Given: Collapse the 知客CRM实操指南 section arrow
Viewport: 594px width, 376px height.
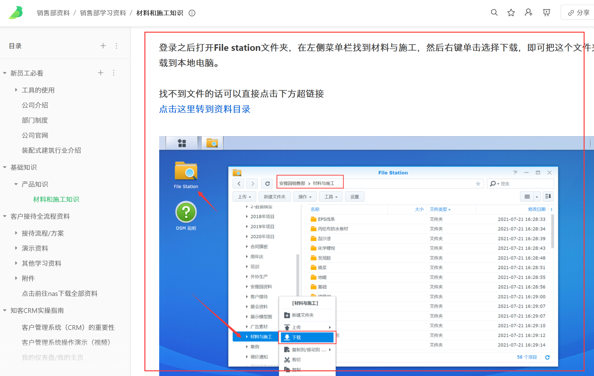Looking at the screenshot, I should [5, 310].
